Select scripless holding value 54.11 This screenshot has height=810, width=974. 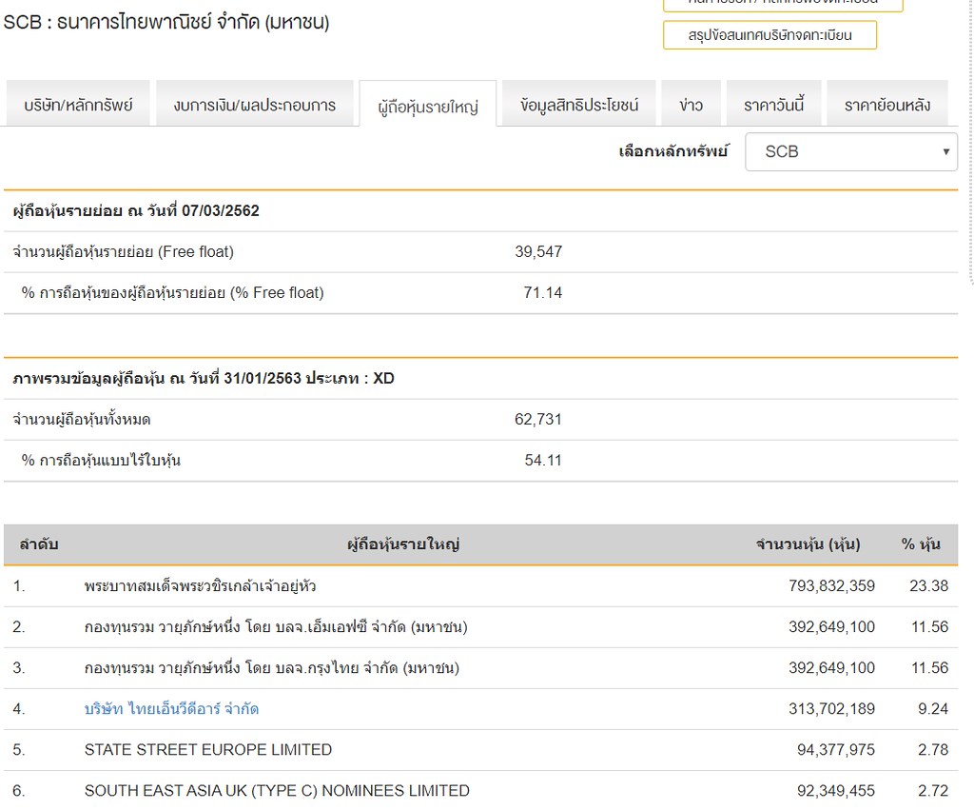tap(543, 461)
